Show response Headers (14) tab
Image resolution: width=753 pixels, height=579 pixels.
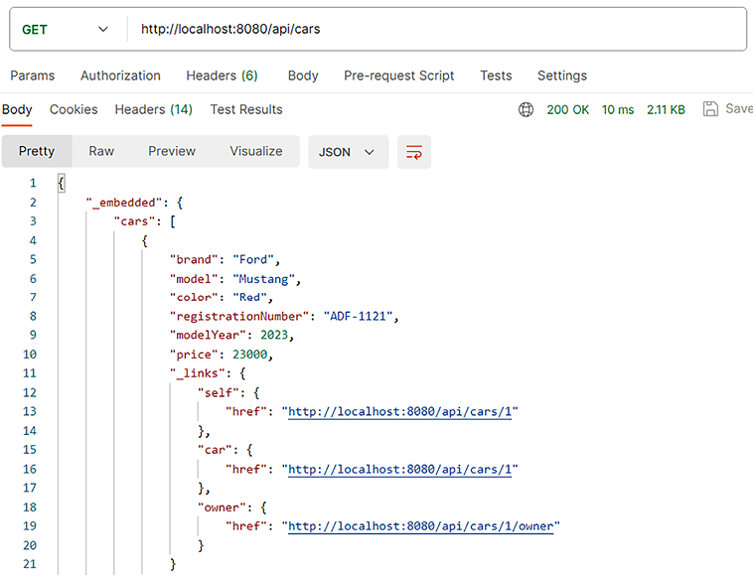pos(153,109)
